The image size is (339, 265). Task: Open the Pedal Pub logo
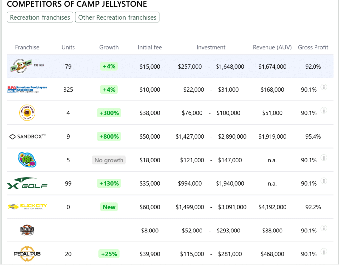27,254
